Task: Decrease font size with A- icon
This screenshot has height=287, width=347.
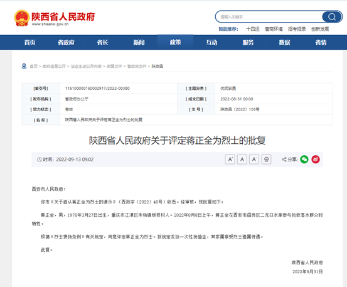Action: pyautogui.click(x=254, y=160)
